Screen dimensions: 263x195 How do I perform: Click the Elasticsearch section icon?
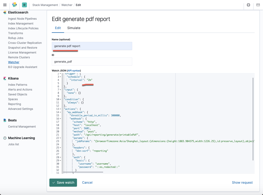click(x=5, y=13)
